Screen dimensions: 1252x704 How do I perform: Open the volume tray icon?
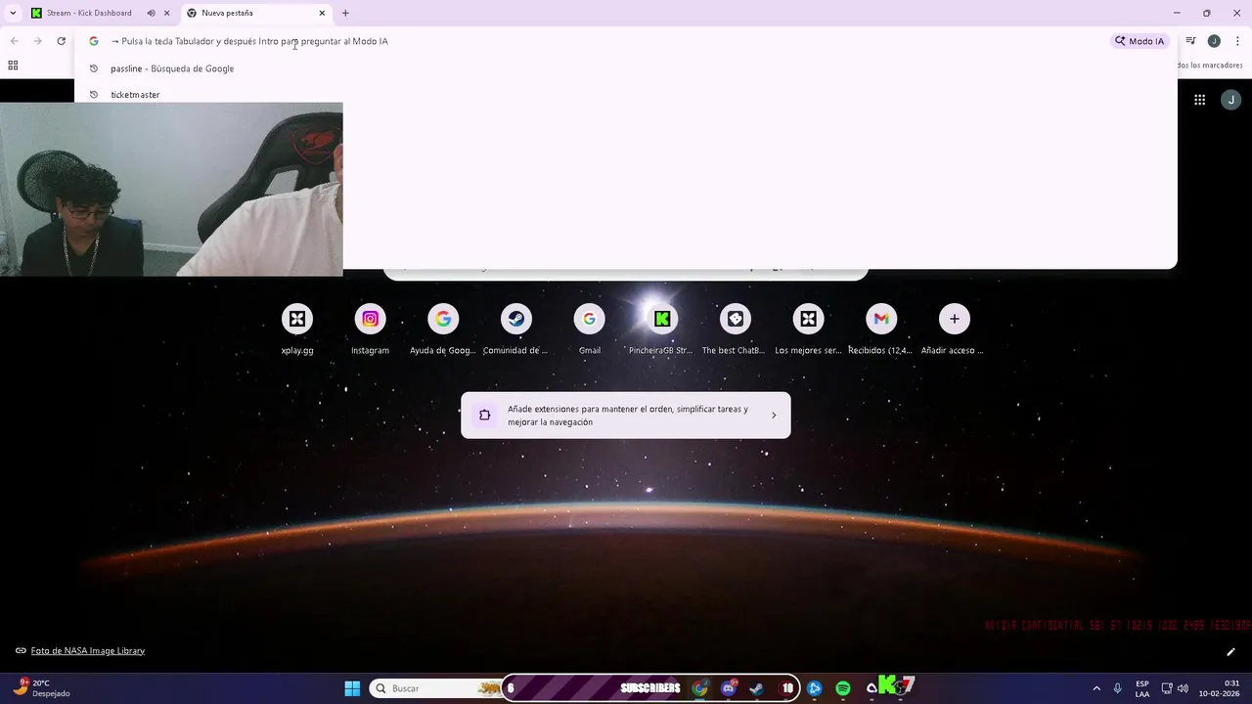tap(1183, 688)
